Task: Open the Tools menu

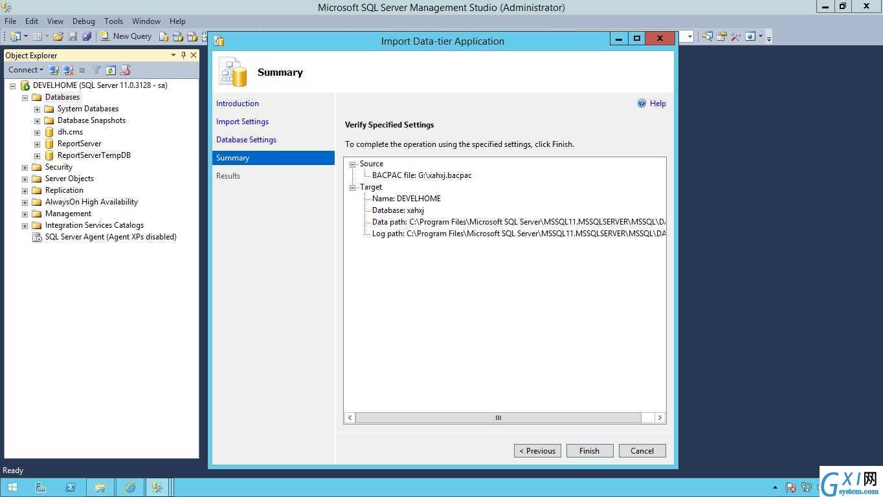Action: point(113,21)
